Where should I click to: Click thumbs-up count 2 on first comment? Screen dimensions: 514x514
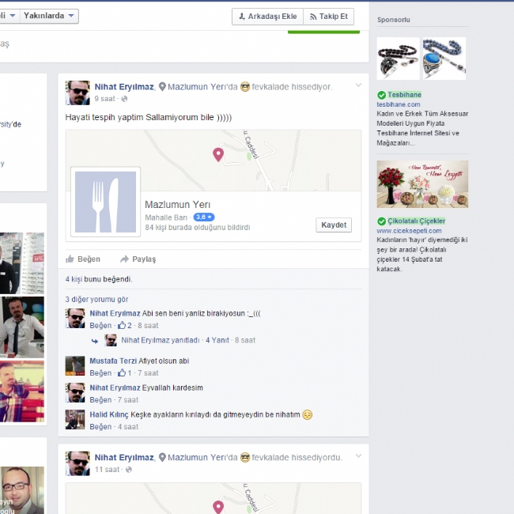click(125, 326)
